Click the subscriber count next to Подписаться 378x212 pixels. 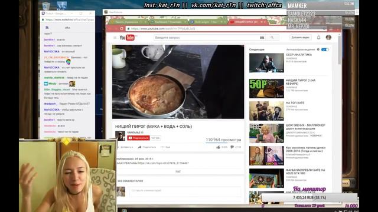coord(155,138)
